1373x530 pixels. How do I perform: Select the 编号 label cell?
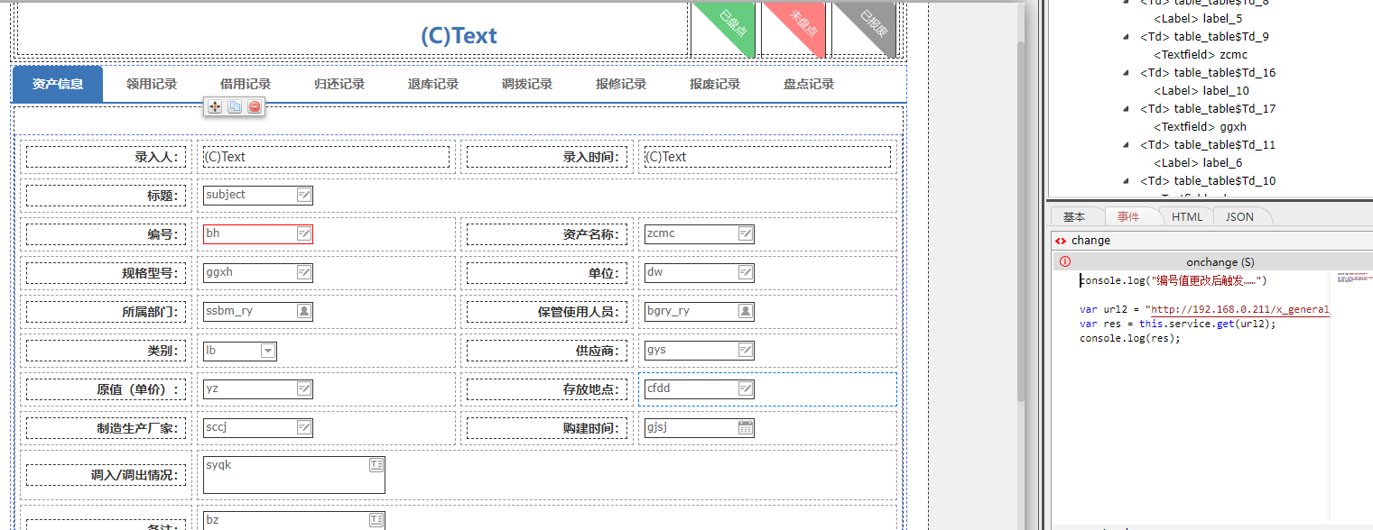tap(106, 234)
